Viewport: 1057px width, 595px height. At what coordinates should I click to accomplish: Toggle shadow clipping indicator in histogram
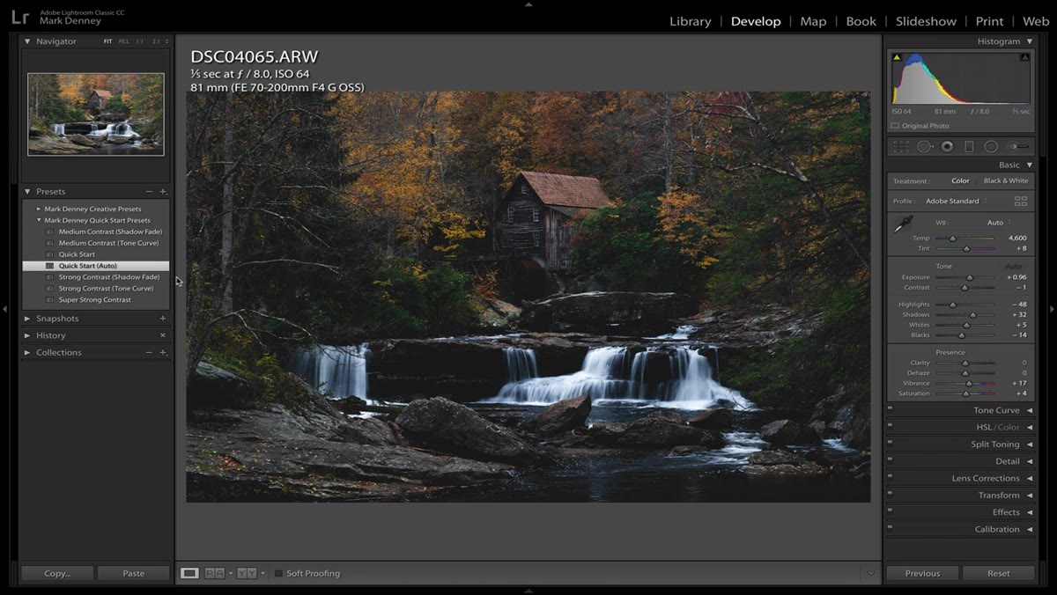click(897, 57)
